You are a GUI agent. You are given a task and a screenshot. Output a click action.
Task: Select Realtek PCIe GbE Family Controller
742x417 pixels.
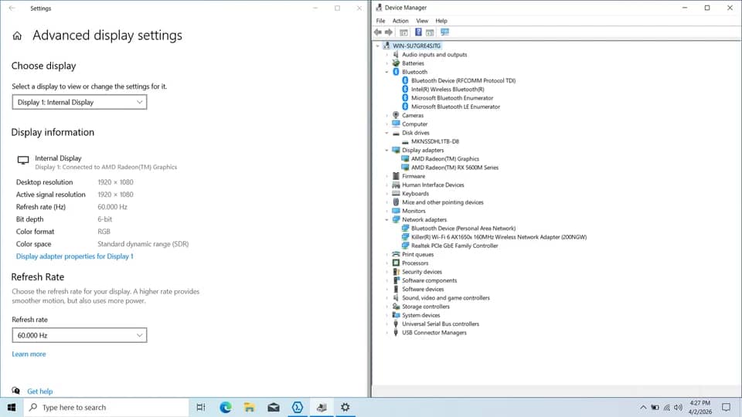pos(454,246)
